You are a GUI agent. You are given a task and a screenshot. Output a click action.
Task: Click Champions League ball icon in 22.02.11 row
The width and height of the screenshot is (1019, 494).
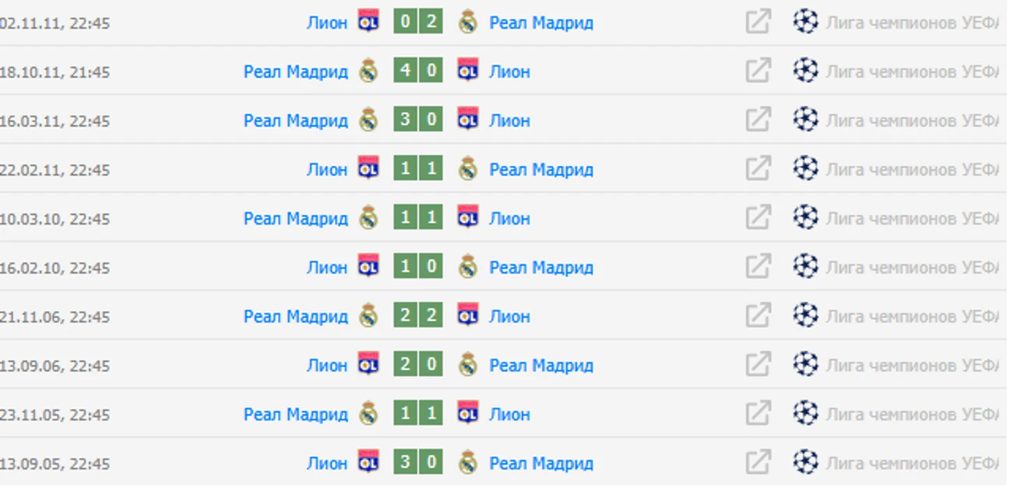805,168
